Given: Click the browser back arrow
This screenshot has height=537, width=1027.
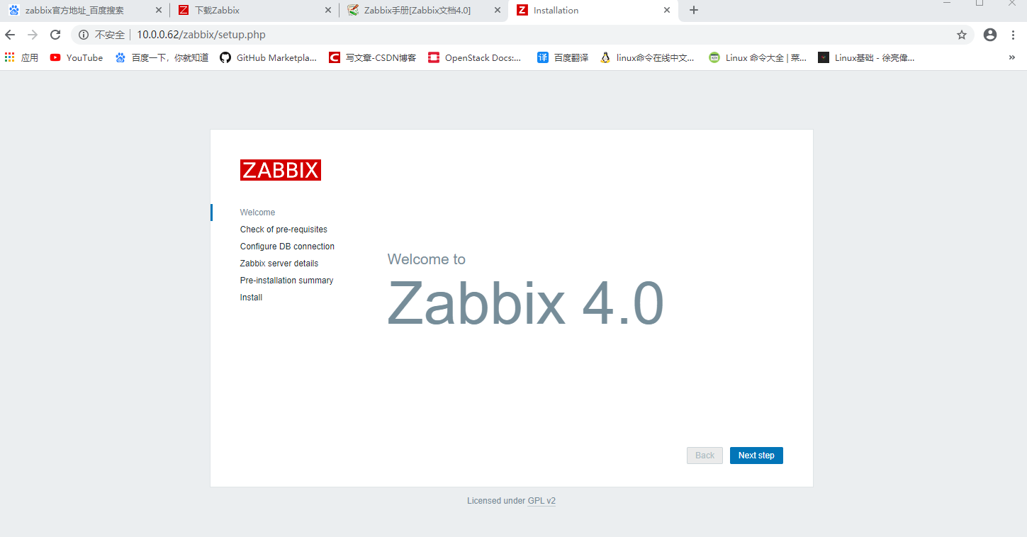Looking at the screenshot, I should (10, 35).
